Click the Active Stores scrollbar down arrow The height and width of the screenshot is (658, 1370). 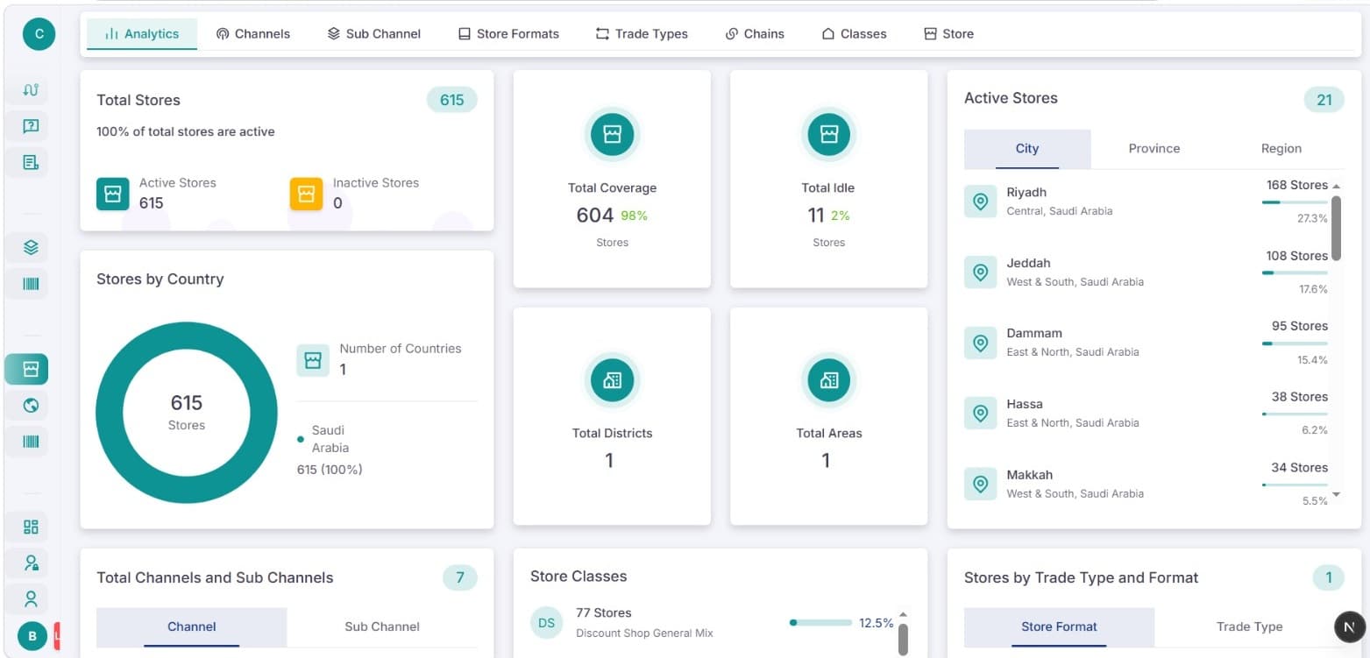1336,495
